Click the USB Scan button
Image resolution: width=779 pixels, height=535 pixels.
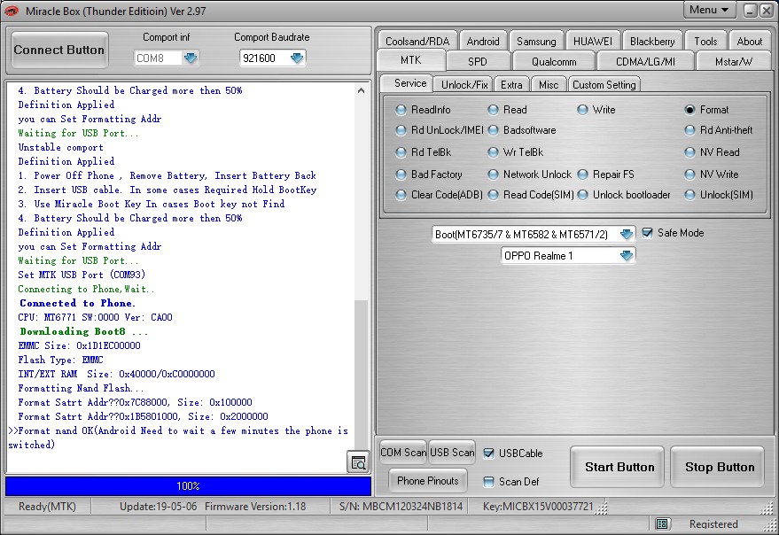click(452, 453)
